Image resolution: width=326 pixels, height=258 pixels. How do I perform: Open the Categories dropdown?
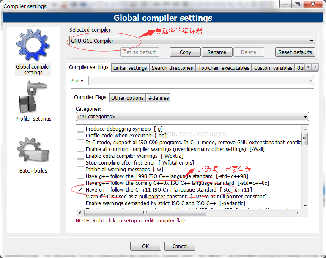(x=192, y=117)
